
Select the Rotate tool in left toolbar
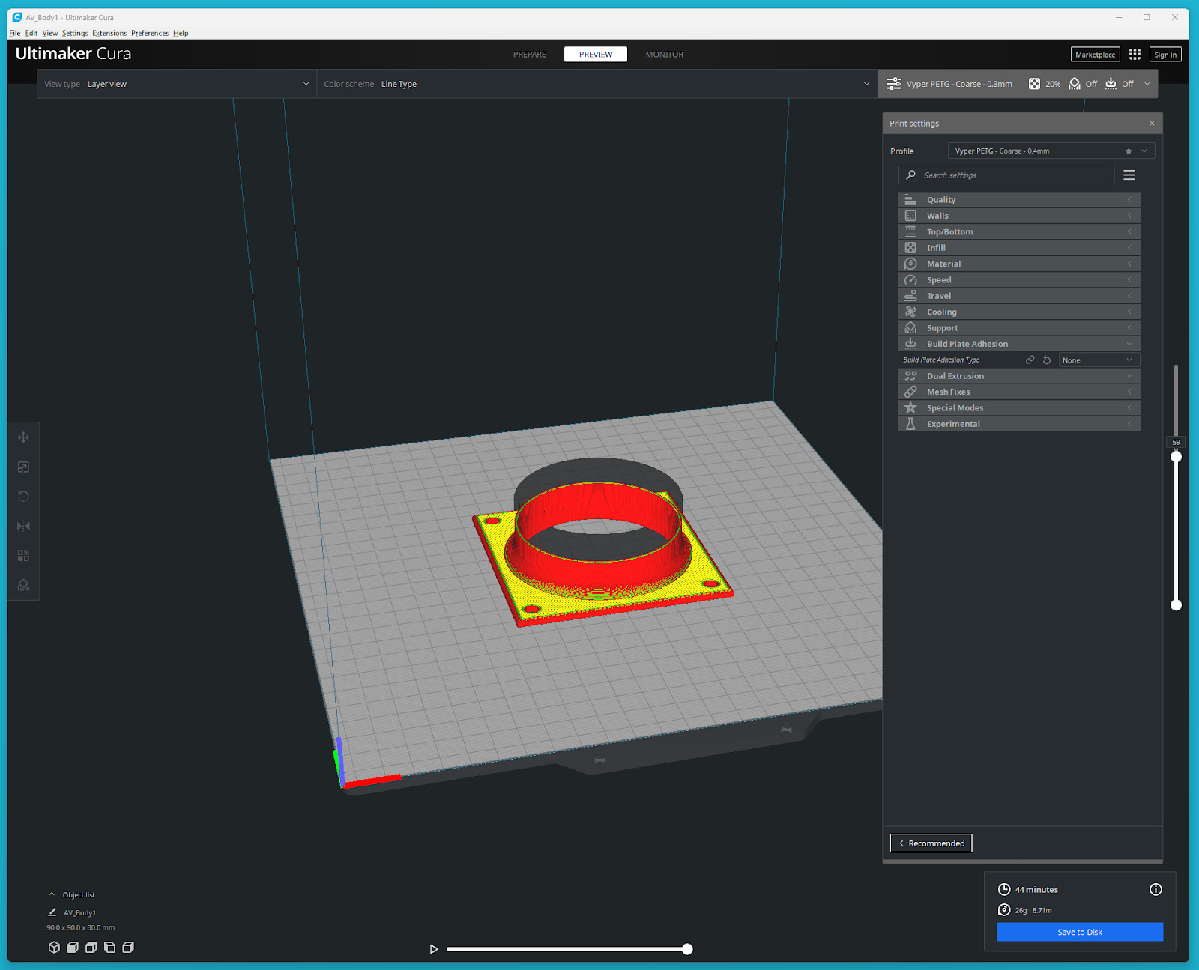tap(23, 496)
